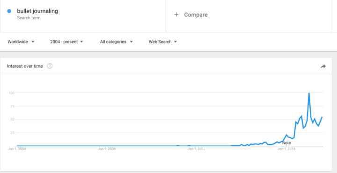Click the peak point at 100 on graph

tap(309, 93)
